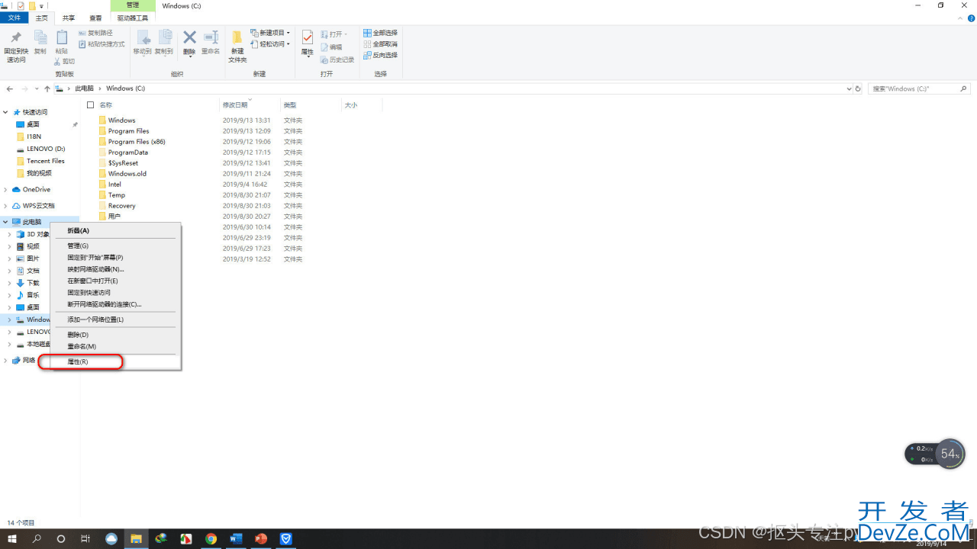Image resolution: width=977 pixels, height=549 pixels.
Task: Expand the 音乐 tree node
Action: (x=10, y=295)
